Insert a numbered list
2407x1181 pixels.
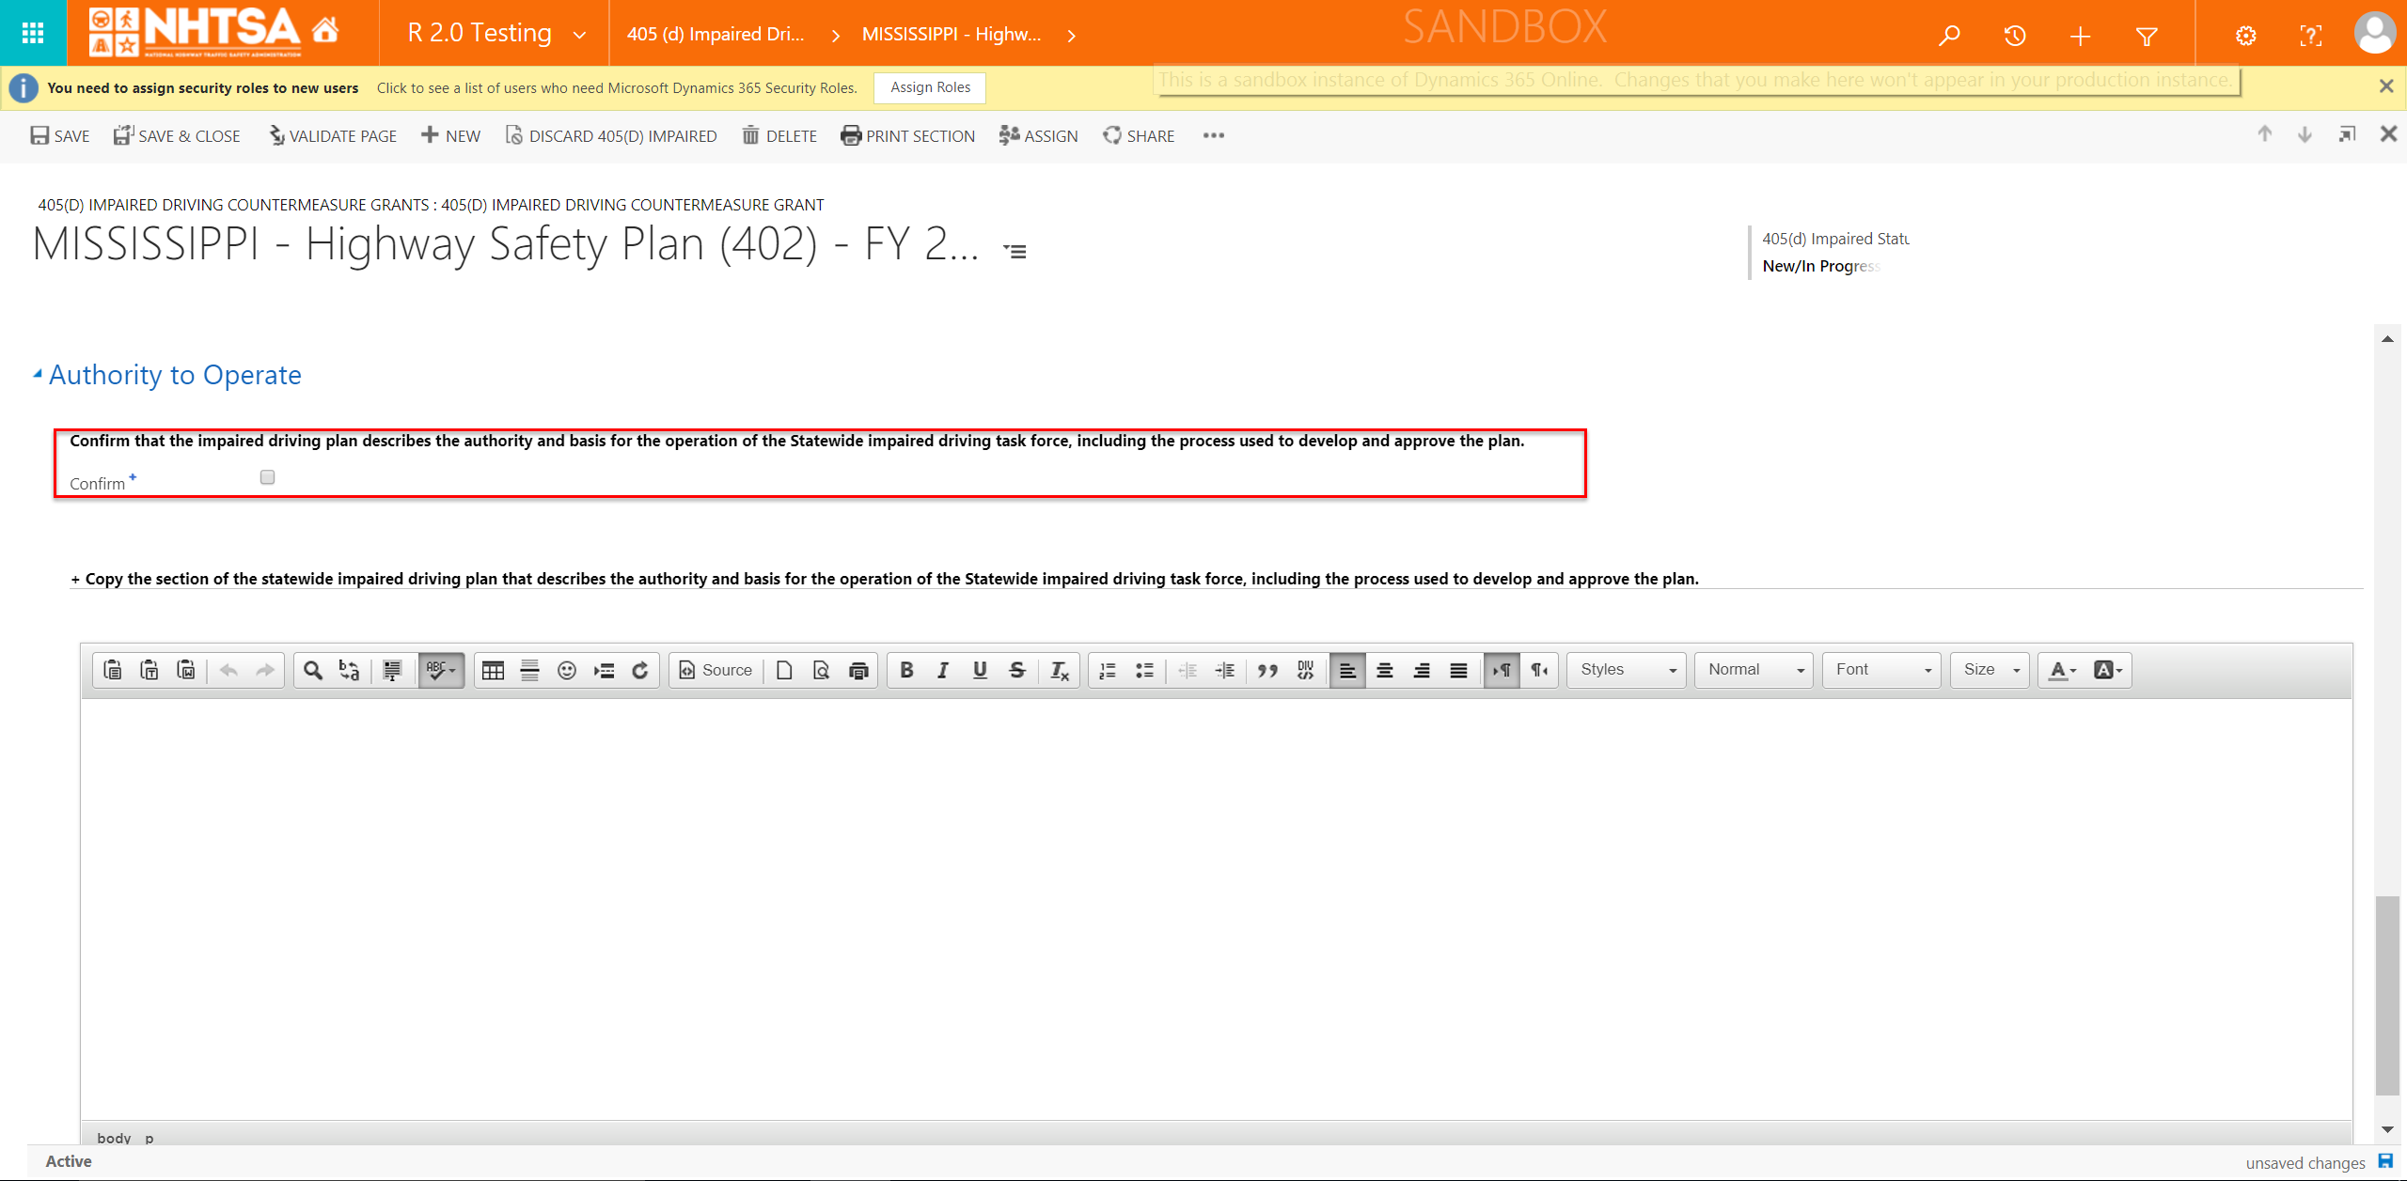click(1108, 670)
